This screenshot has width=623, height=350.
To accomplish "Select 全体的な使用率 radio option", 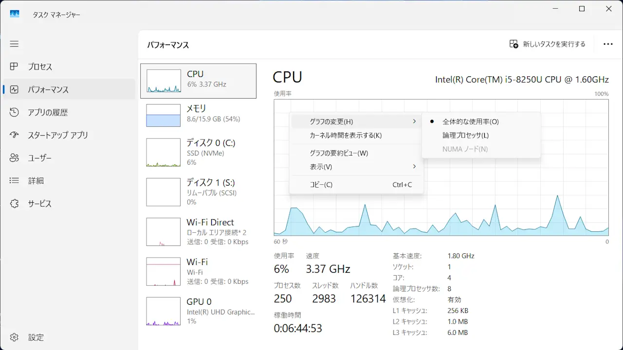I will (470, 122).
